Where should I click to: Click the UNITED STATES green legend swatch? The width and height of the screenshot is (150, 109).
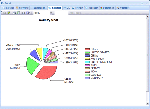coord(87,52)
